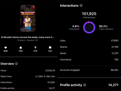
Task: Click the Profile activity overview row
Action: point(28,88)
